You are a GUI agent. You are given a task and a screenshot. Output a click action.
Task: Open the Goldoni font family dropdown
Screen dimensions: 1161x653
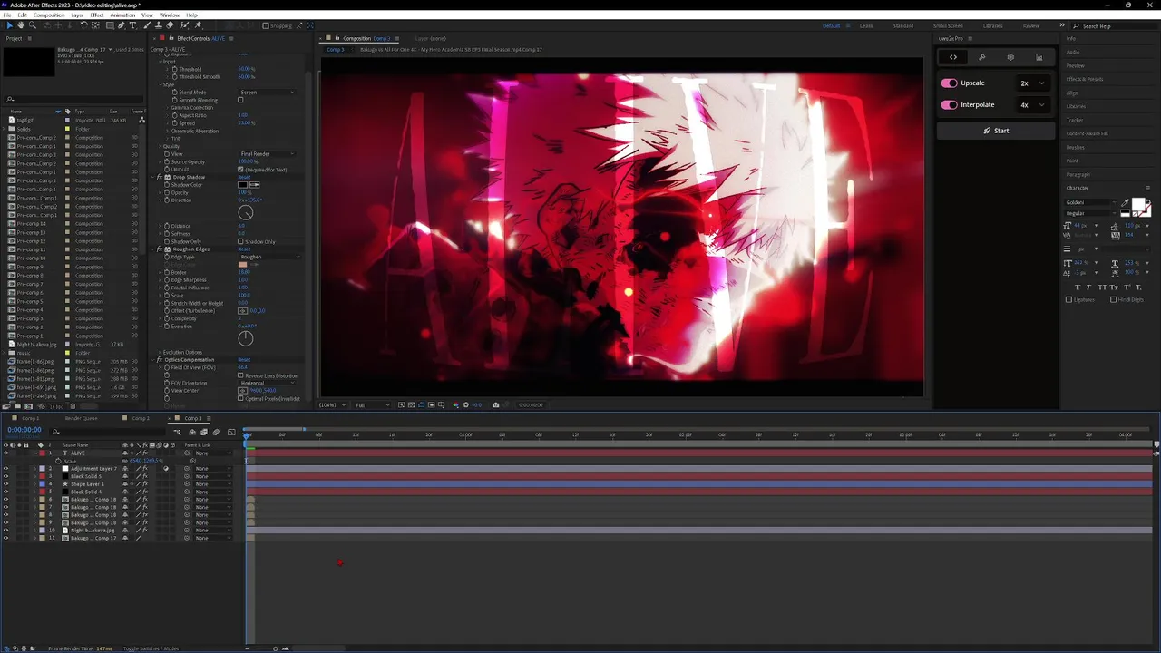[x=1091, y=202]
